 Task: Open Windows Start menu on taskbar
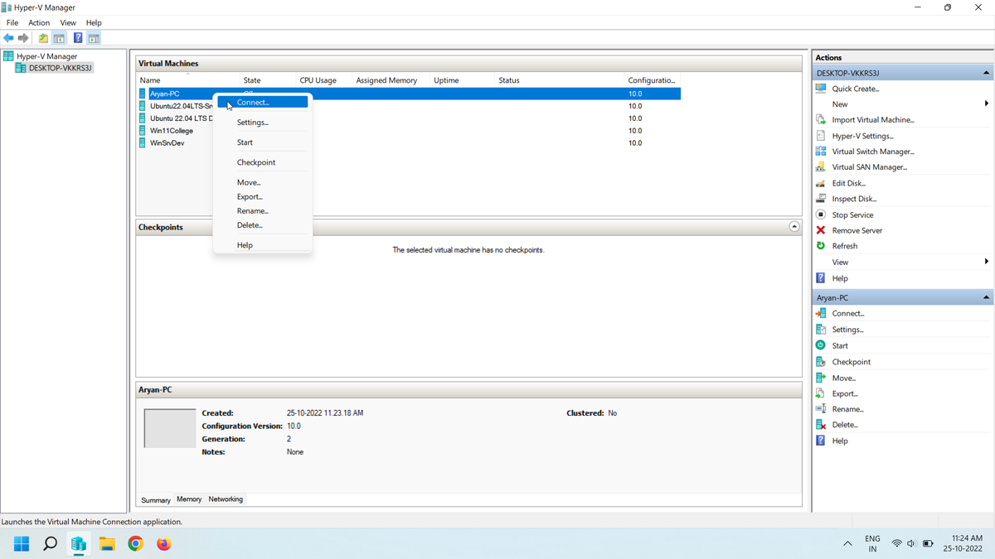22,544
